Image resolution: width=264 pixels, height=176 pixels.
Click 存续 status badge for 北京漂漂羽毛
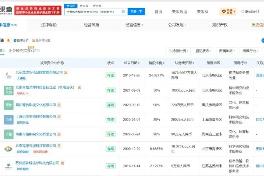(111, 76)
